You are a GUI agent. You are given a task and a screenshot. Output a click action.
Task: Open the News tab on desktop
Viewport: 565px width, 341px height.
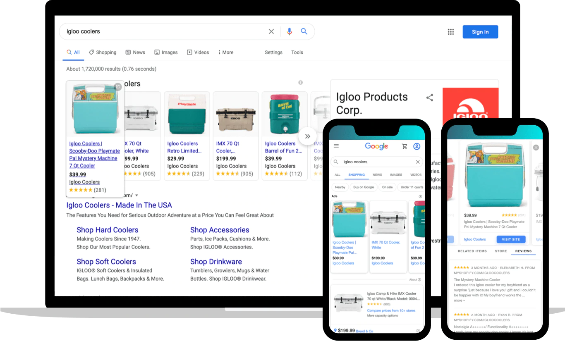[135, 52]
